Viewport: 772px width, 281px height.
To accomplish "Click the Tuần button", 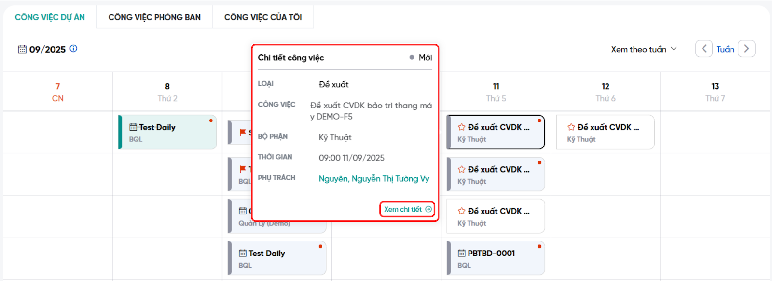I will 725,49.
